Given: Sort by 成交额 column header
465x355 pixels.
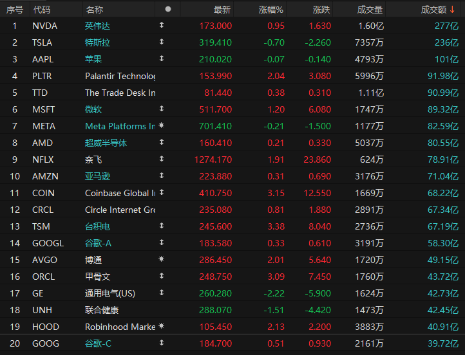Looking at the screenshot, I should [433, 10].
